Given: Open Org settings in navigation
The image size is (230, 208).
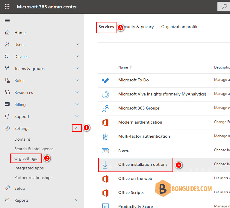Looking at the screenshot, I should click(x=26, y=158).
